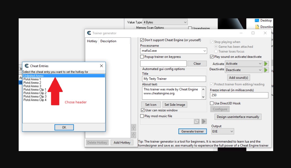
Task: Minimize the Trainer generator window
Action: point(241,33)
